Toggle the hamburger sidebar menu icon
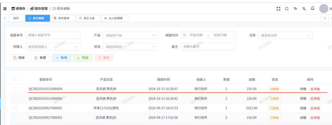Screen dimensions: 332x125 click(5, 9)
